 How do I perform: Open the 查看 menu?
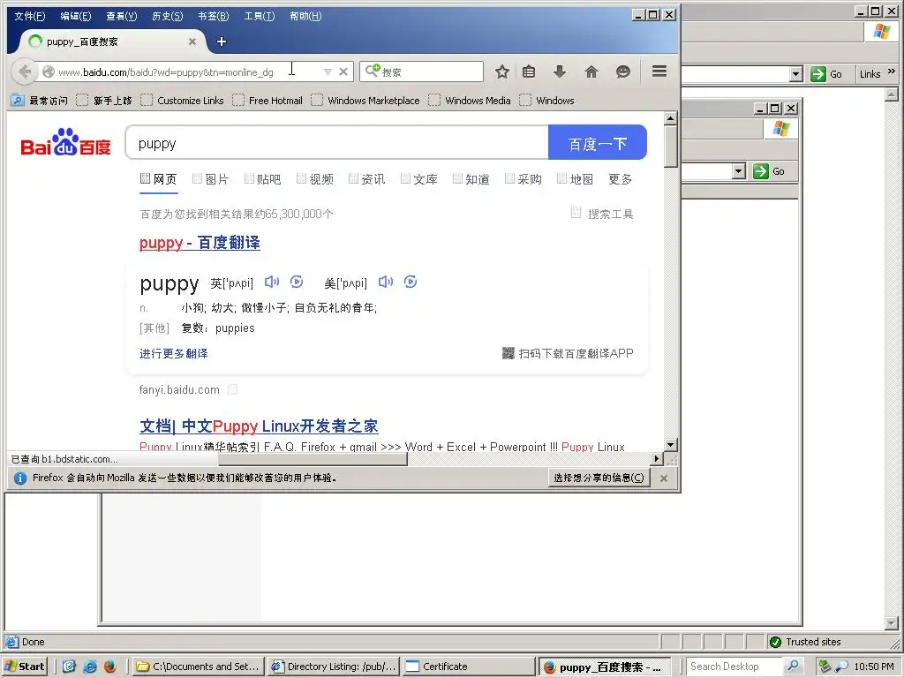click(x=122, y=16)
